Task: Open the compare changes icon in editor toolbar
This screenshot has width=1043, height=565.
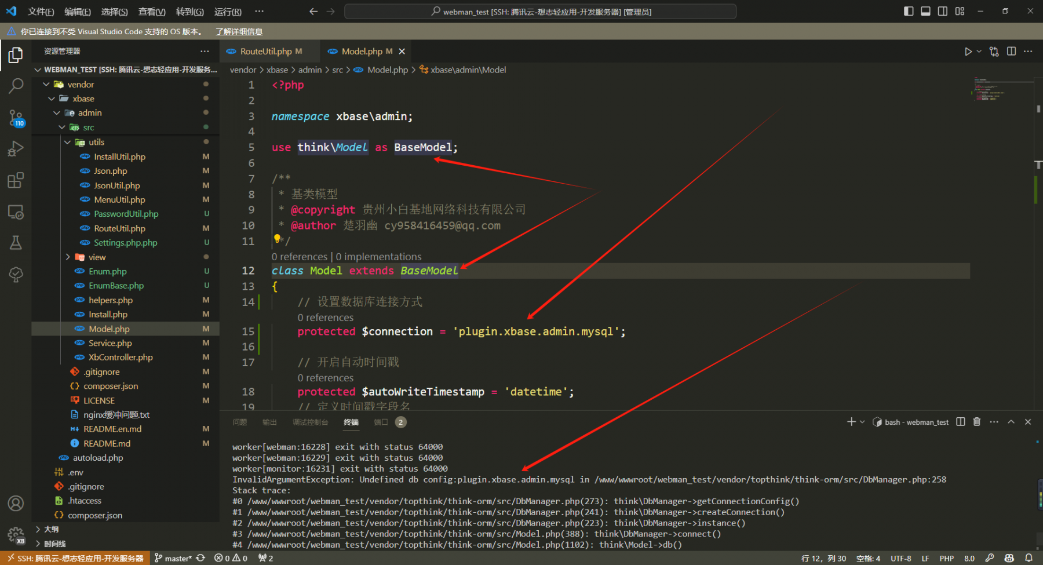Action: click(994, 52)
